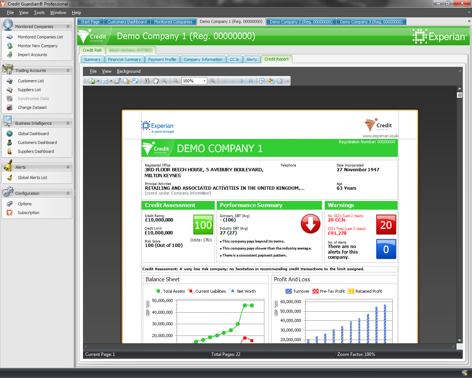
Task: Click 'Total Pages: 22' status text
Action: click(226, 354)
